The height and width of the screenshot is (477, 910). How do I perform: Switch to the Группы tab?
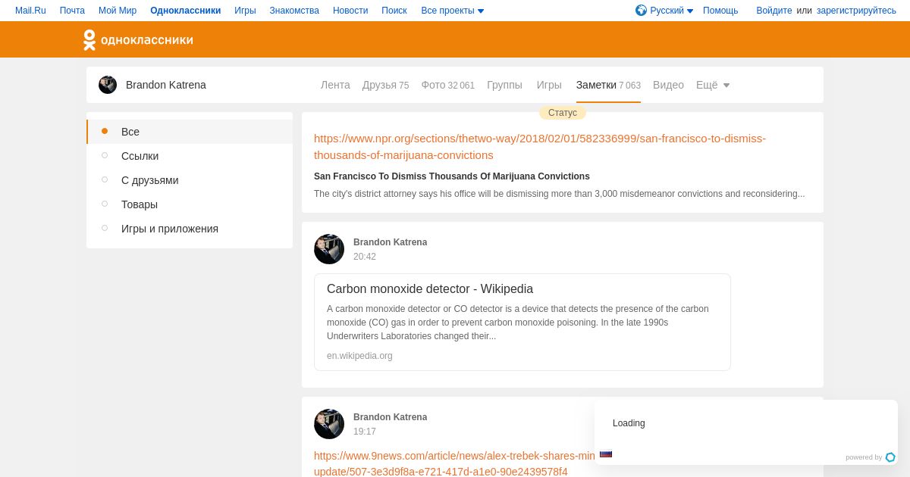pyautogui.click(x=504, y=85)
